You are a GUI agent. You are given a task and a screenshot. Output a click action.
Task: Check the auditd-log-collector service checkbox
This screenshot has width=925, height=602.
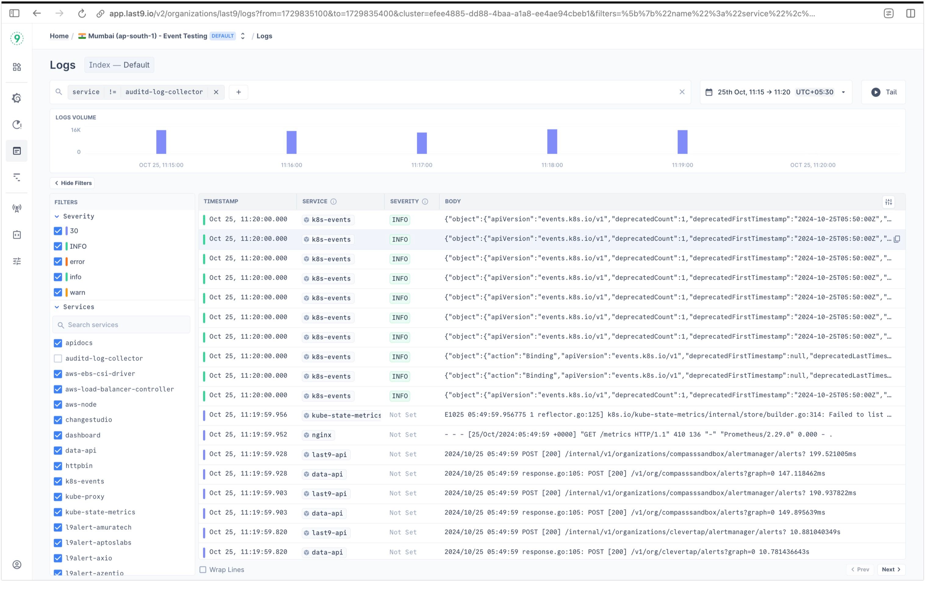coord(58,359)
